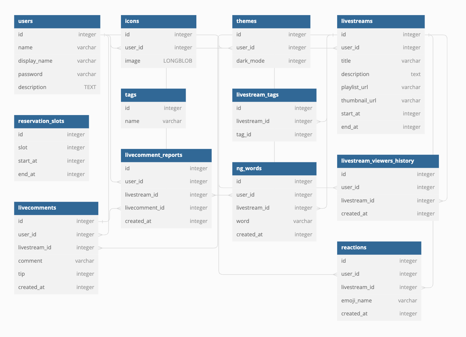
Task: Click the image LONGBLOB row in icons
Action: [x=159, y=61]
